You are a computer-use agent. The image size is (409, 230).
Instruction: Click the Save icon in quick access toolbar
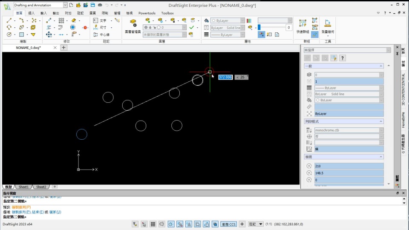point(92,5)
